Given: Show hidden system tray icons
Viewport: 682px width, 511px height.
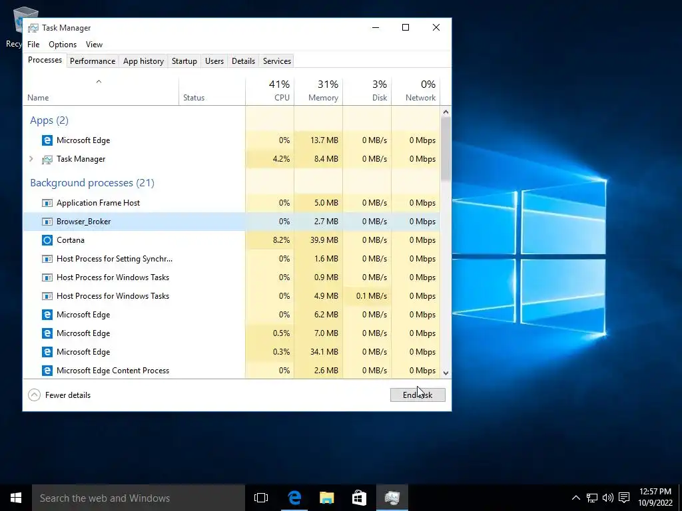Looking at the screenshot, I should [576, 498].
